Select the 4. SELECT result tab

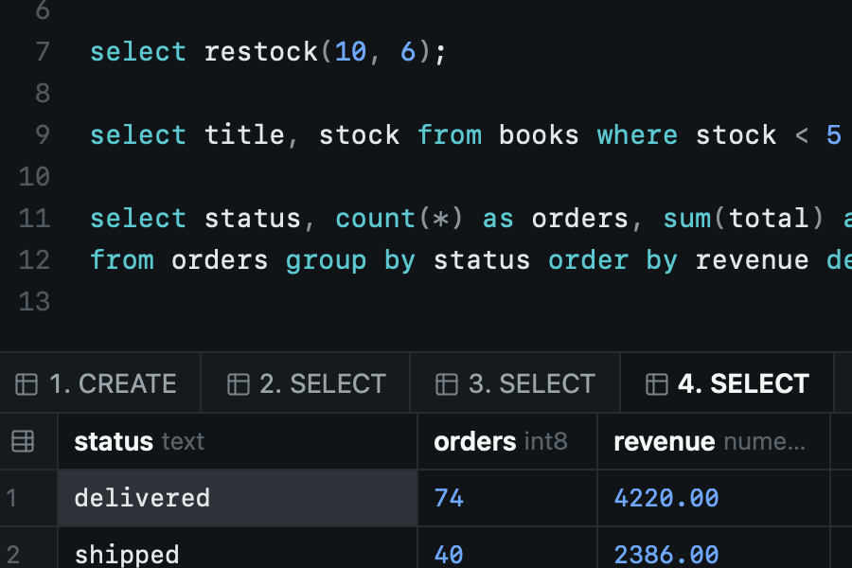(726, 383)
